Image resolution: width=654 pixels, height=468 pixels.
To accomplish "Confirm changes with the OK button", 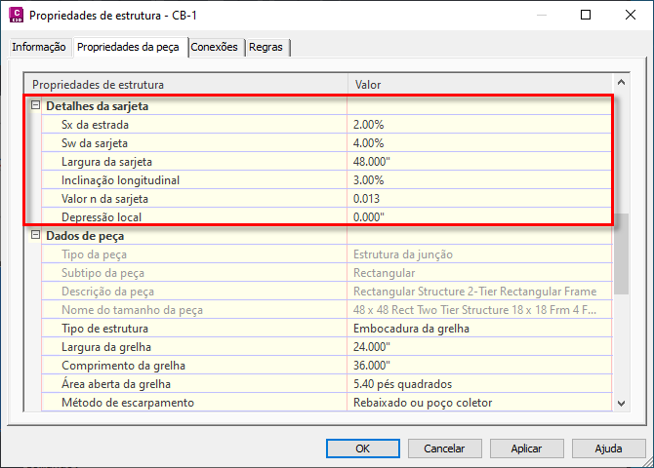I will [362, 448].
